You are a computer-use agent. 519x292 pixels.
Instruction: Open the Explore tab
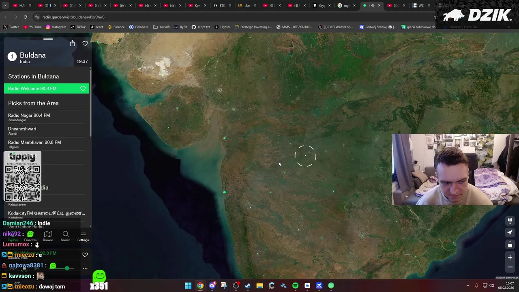coord(13,236)
